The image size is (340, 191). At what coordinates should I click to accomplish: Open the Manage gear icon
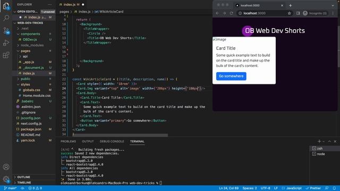click(6, 179)
